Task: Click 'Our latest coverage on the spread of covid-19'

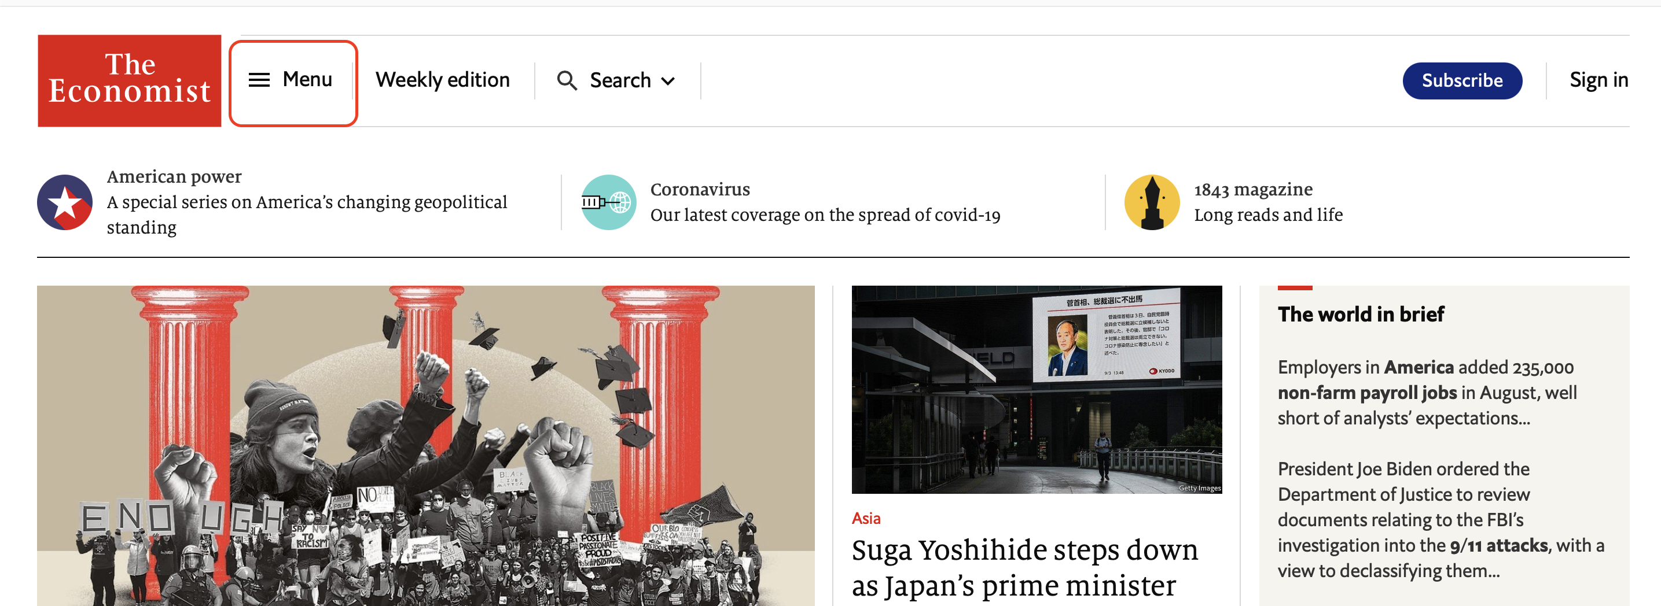Action: [x=825, y=215]
